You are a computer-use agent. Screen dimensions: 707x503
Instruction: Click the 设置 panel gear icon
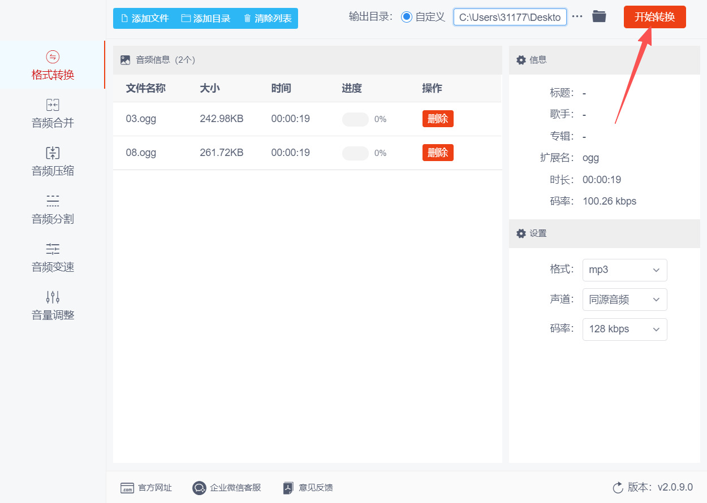tap(521, 233)
